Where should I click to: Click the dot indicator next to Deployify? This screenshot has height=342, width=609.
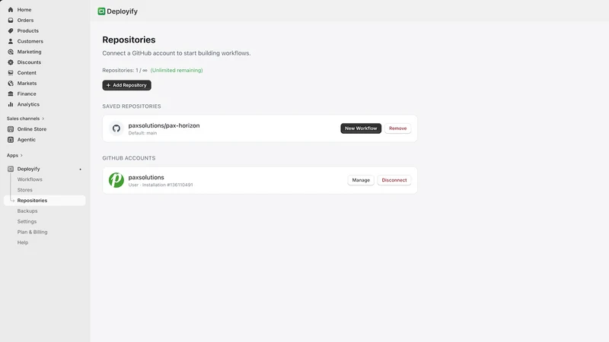pos(81,169)
